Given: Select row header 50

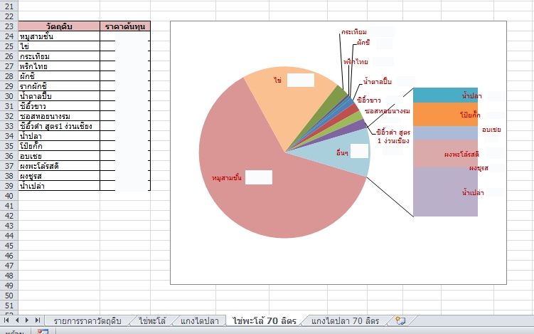Looking at the screenshot, I should (x=9, y=296).
